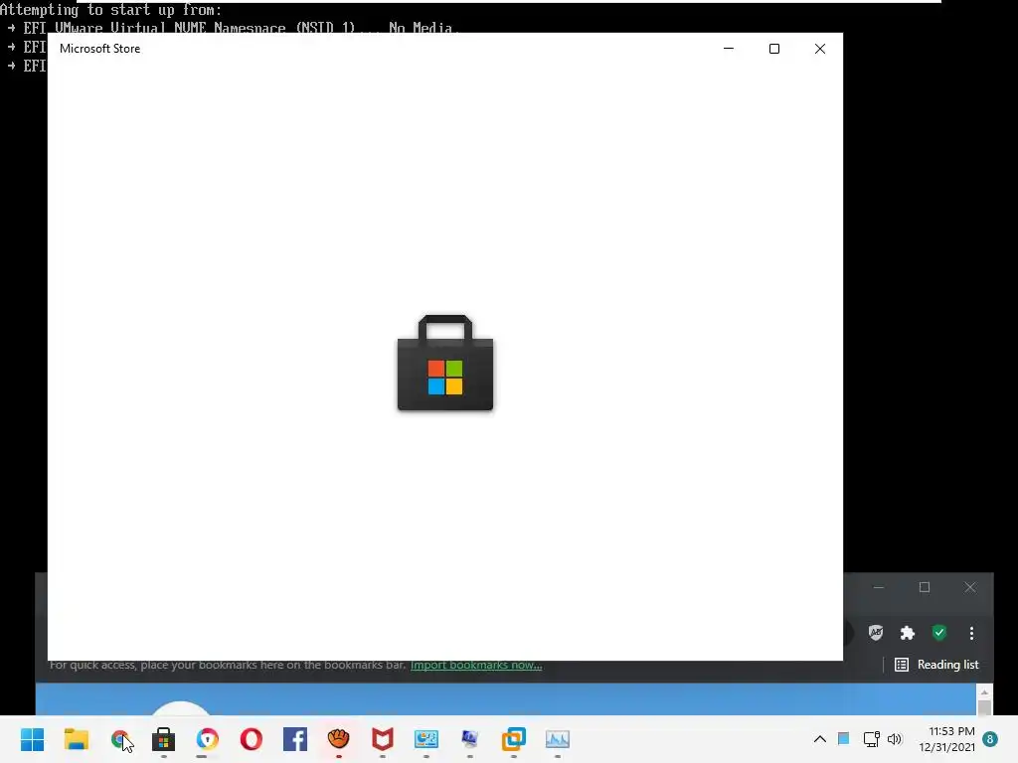Open clock and date 11:53 PM
The width and height of the screenshot is (1018, 763).
pos(946,739)
